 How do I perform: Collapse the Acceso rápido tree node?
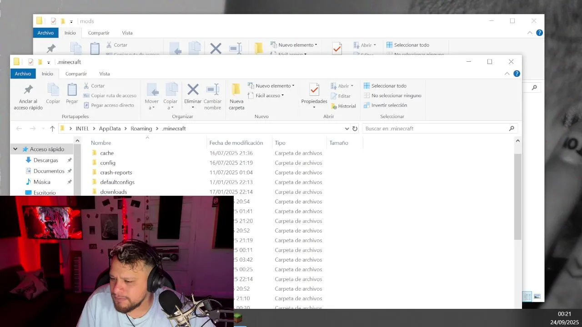(x=15, y=149)
